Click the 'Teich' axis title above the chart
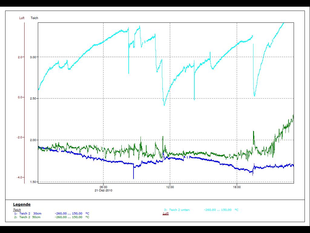This screenshot has width=310, height=233. tap(35, 18)
